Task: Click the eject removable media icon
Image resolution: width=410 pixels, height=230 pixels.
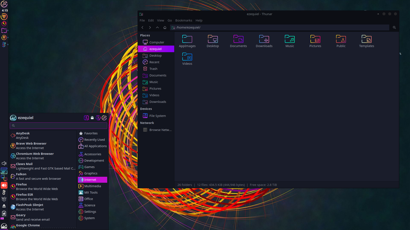Action: tap(4, 206)
